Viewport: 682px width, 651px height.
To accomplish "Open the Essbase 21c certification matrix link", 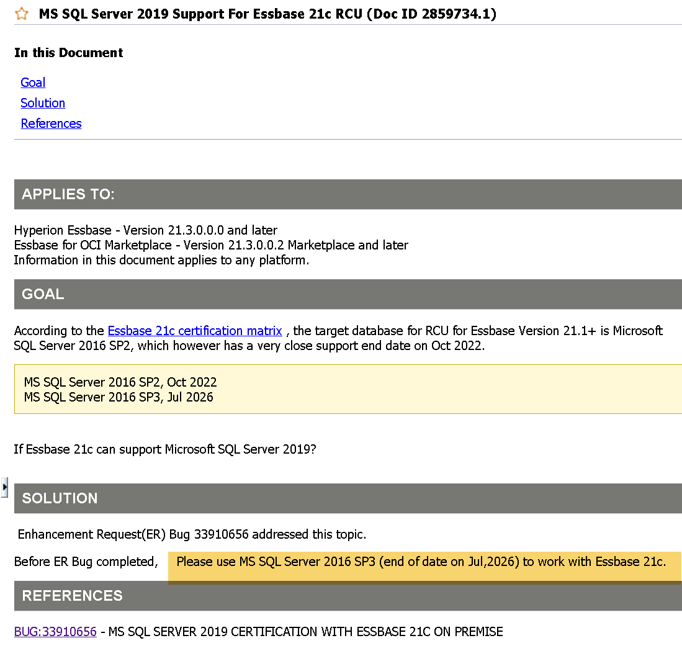I will click(x=195, y=331).
